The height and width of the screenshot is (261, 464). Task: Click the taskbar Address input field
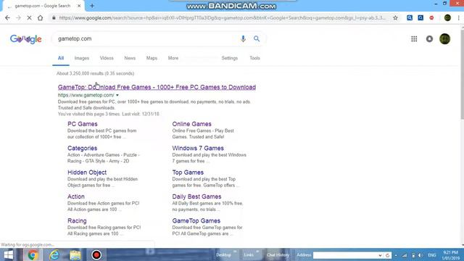pos(345,255)
